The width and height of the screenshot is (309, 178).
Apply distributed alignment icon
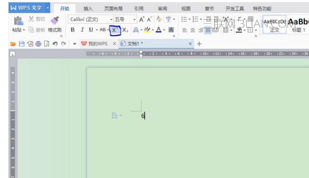216,30
